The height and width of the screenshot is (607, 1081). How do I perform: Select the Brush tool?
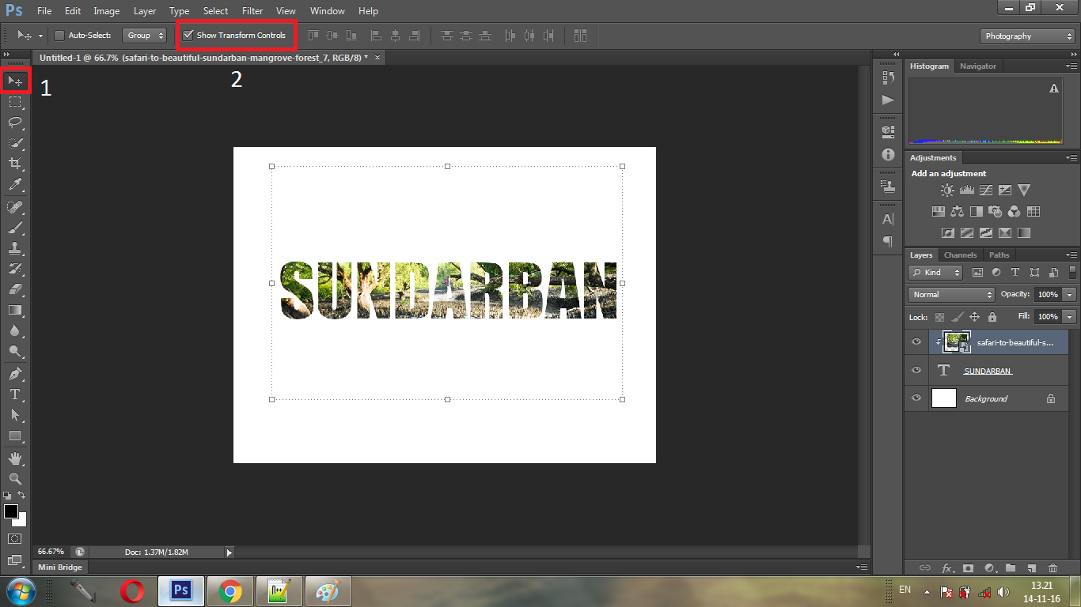click(x=15, y=228)
